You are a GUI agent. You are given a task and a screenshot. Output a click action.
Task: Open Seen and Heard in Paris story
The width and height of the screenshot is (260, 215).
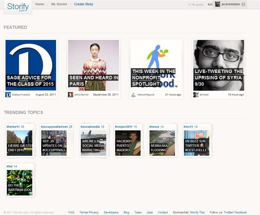[93, 65]
